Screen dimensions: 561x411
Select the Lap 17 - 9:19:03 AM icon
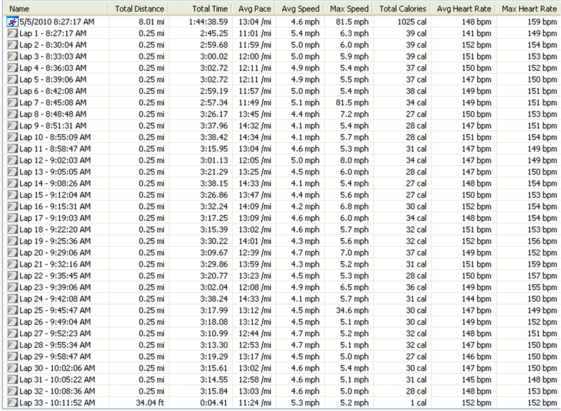(13, 218)
